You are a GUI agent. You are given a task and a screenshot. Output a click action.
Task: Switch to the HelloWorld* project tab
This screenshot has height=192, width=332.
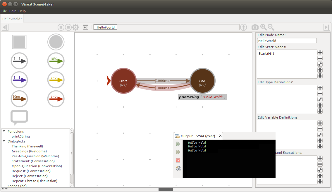click(x=12, y=19)
